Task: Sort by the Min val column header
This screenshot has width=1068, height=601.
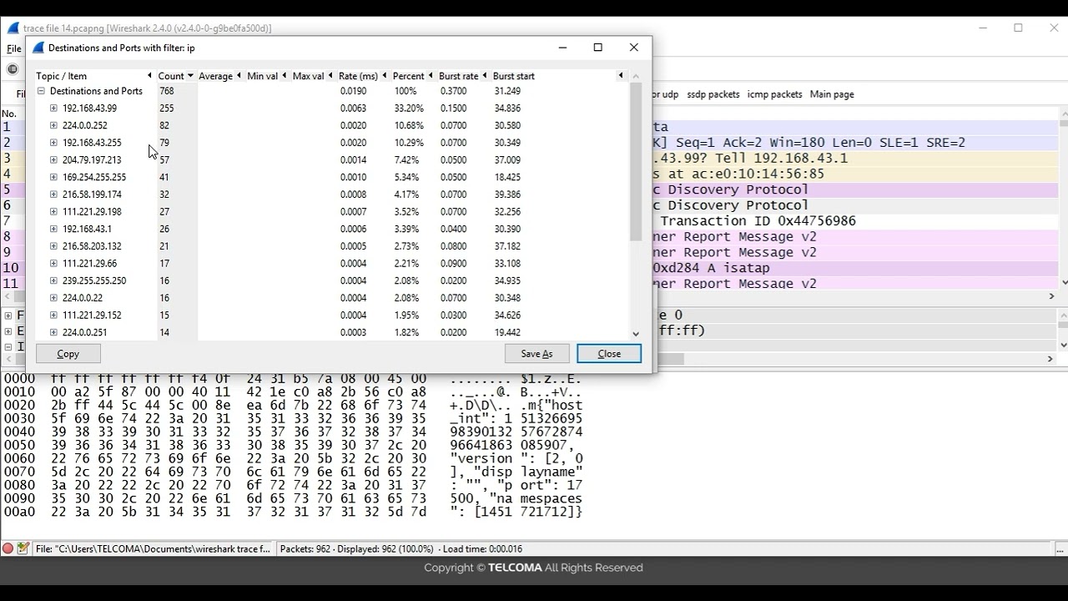Action: click(x=265, y=76)
